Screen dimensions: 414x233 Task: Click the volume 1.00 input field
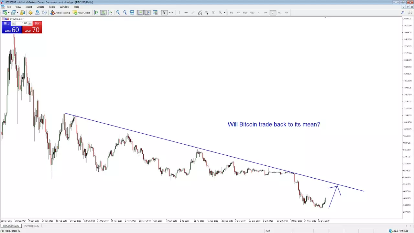(22, 23)
